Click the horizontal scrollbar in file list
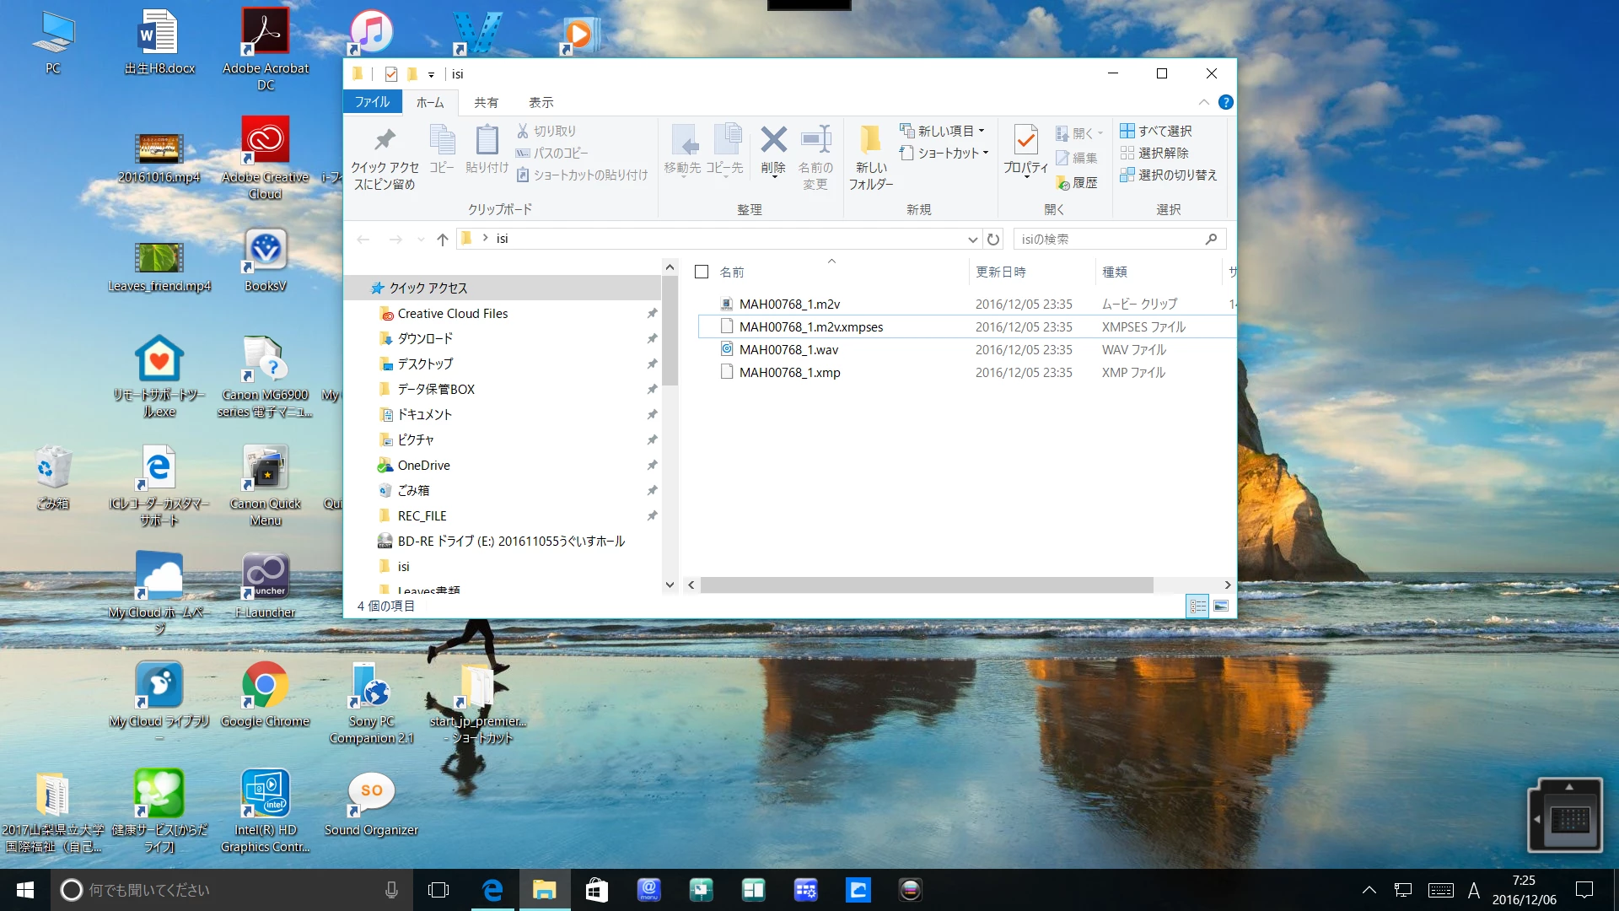1619x911 pixels. (926, 585)
